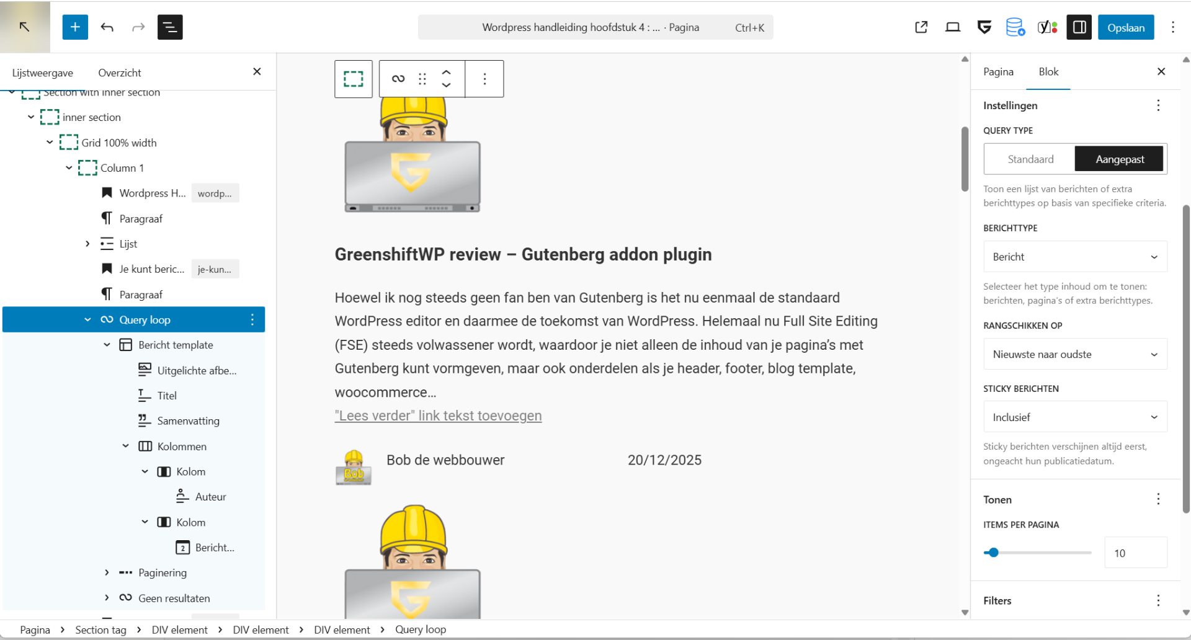Select the Aangepast query type
This screenshot has width=1191, height=640.
tap(1119, 159)
